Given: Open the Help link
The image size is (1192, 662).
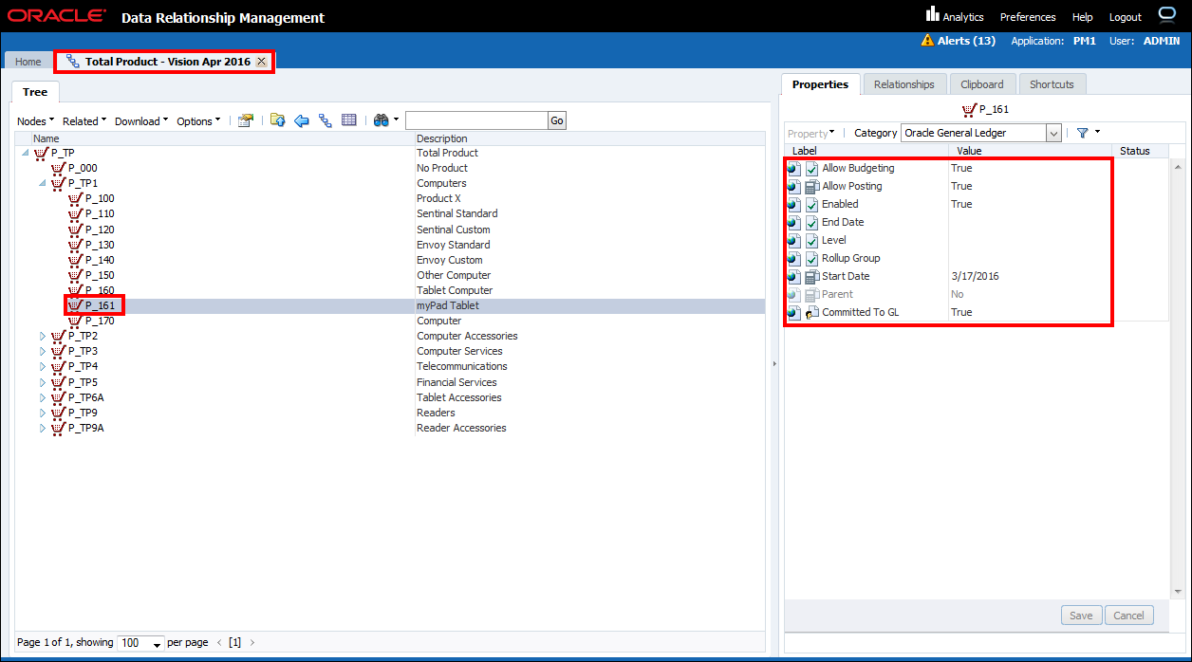Looking at the screenshot, I should (x=1082, y=17).
